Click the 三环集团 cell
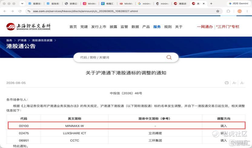Viewport: 252px width, 148px height. pos(155,140)
